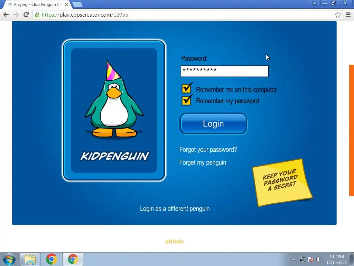Open the Chrome hamburger menu

(x=348, y=15)
